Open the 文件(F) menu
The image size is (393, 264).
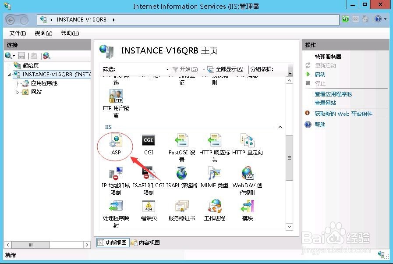pos(18,33)
